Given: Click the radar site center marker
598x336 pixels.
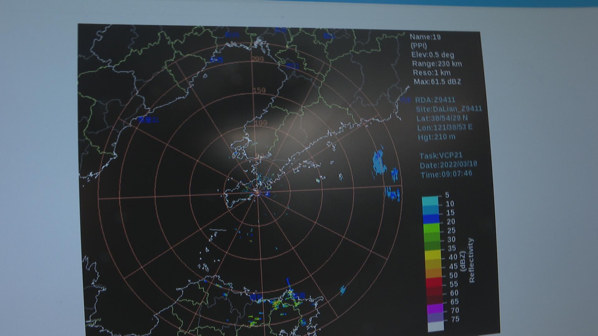Looking at the screenshot, I should click(257, 193).
